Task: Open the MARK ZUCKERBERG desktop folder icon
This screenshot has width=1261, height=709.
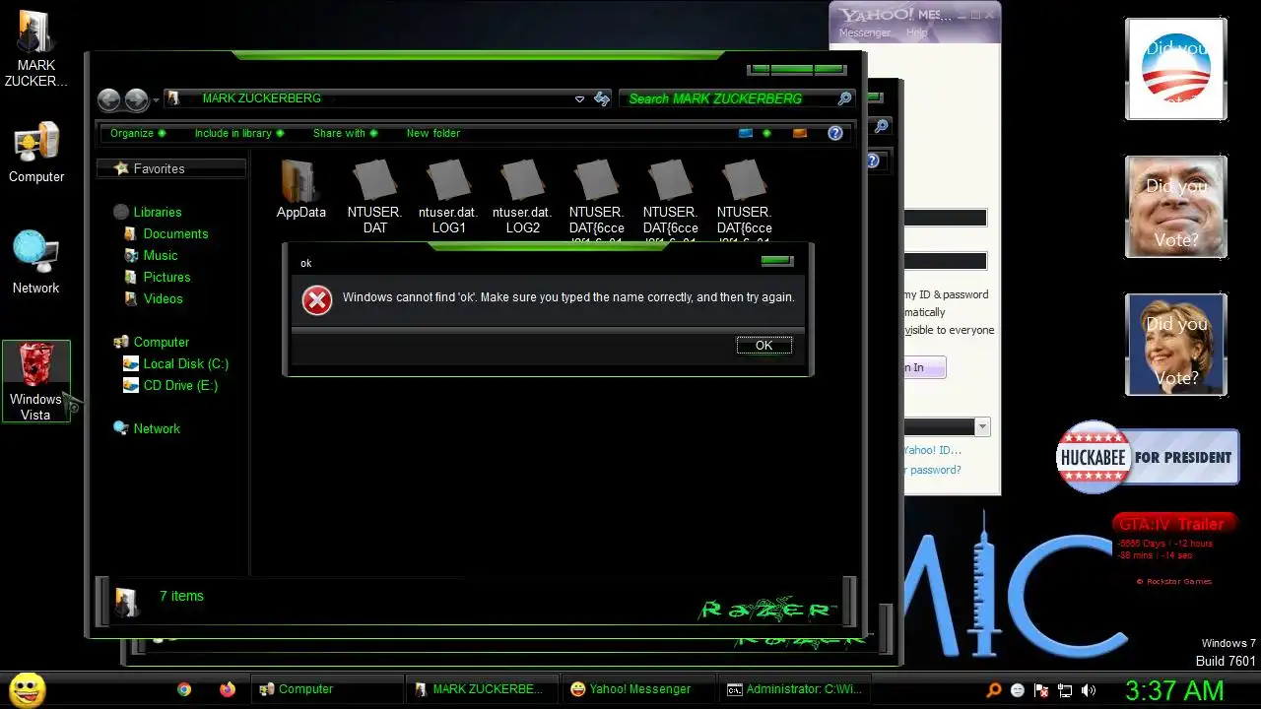Action: coord(36,49)
